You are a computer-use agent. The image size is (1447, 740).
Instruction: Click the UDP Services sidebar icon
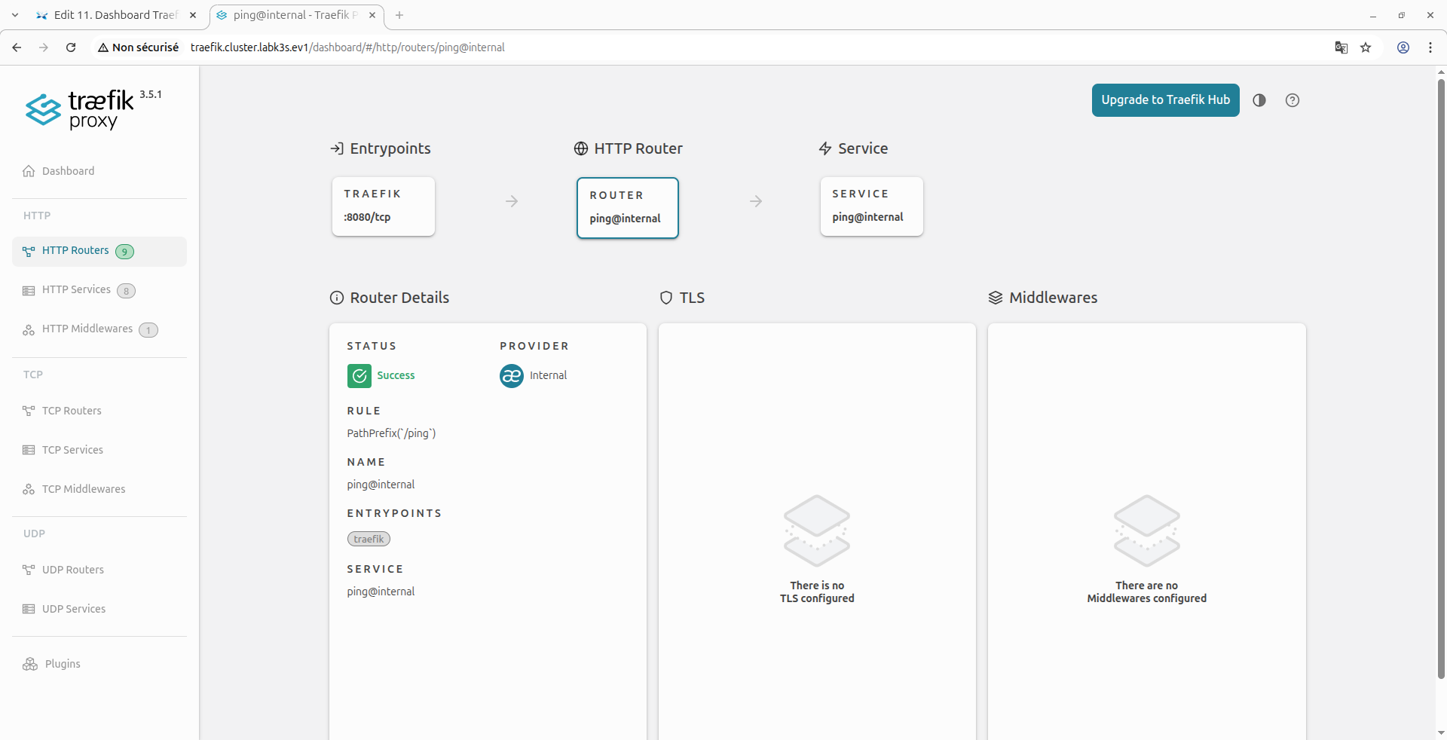pyautogui.click(x=29, y=609)
